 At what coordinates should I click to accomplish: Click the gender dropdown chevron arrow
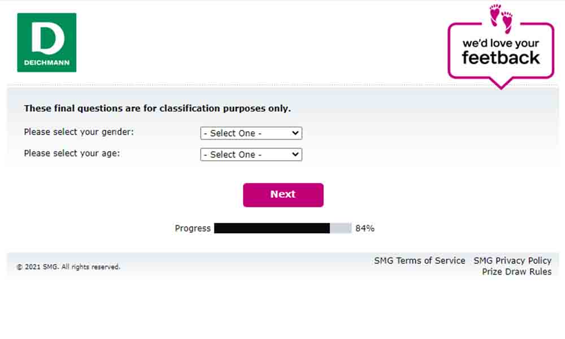click(295, 133)
